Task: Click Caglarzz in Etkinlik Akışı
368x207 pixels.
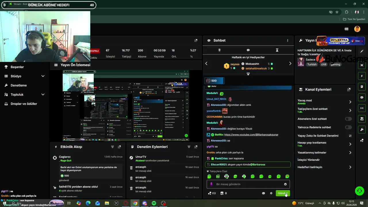Action: pyautogui.click(x=65, y=157)
